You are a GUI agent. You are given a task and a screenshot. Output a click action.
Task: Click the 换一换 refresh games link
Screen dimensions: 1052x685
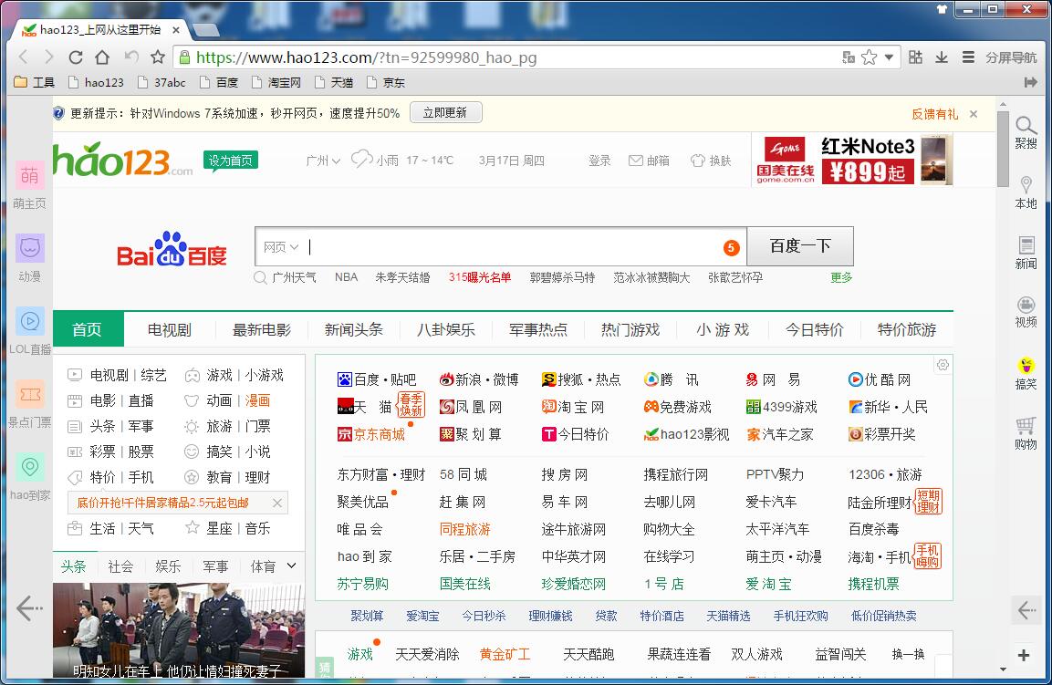[908, 654]
